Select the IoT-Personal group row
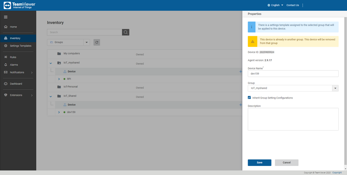347x175 pixels. (x=144, y=87)
